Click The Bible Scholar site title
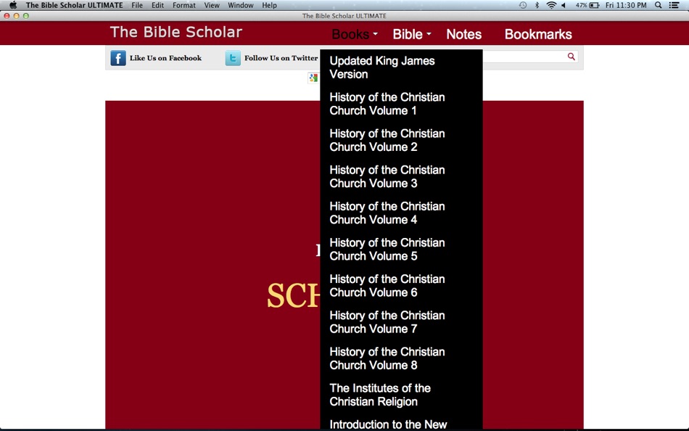 click(176, 32)
